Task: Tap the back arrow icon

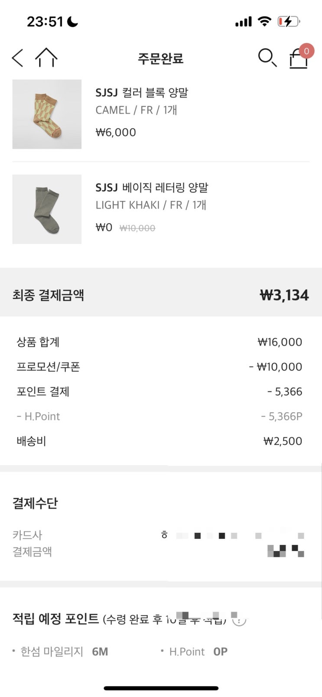Action: pyautogui.click(x=17, y=58)
